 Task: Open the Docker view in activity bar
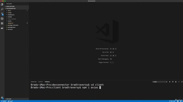[x=2, y=28]
